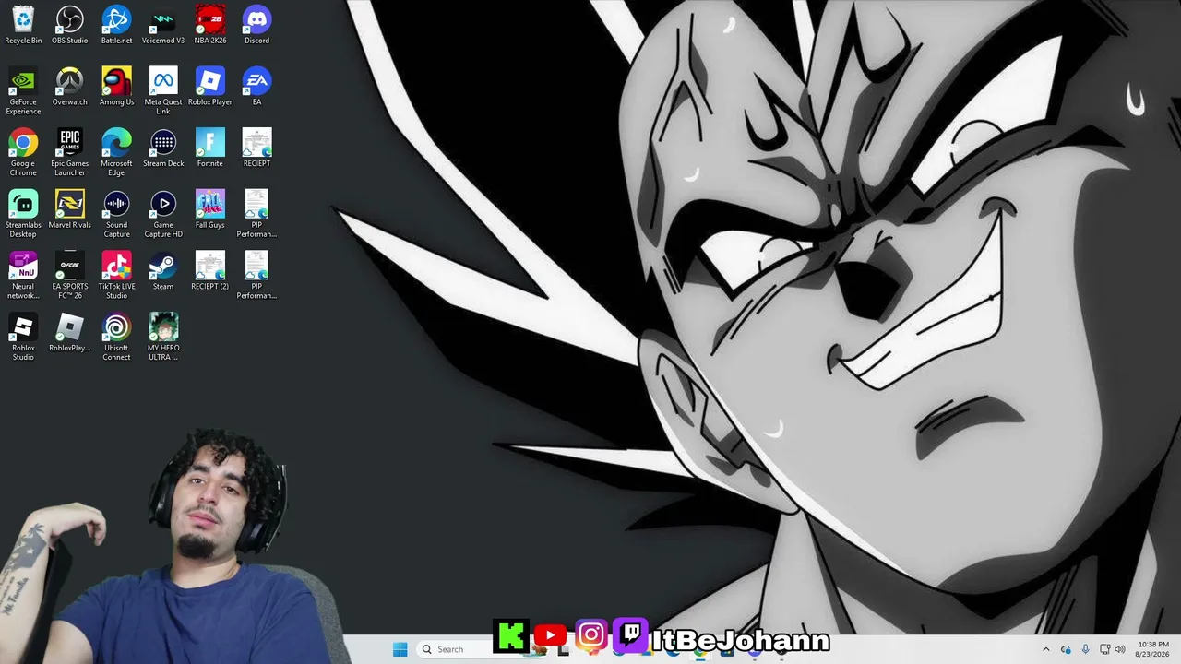Screen dimensions: 1181x664
Task: Launch the Fortnite desktop shortcut
Action: pyautogui.click(x=210, y=148)
